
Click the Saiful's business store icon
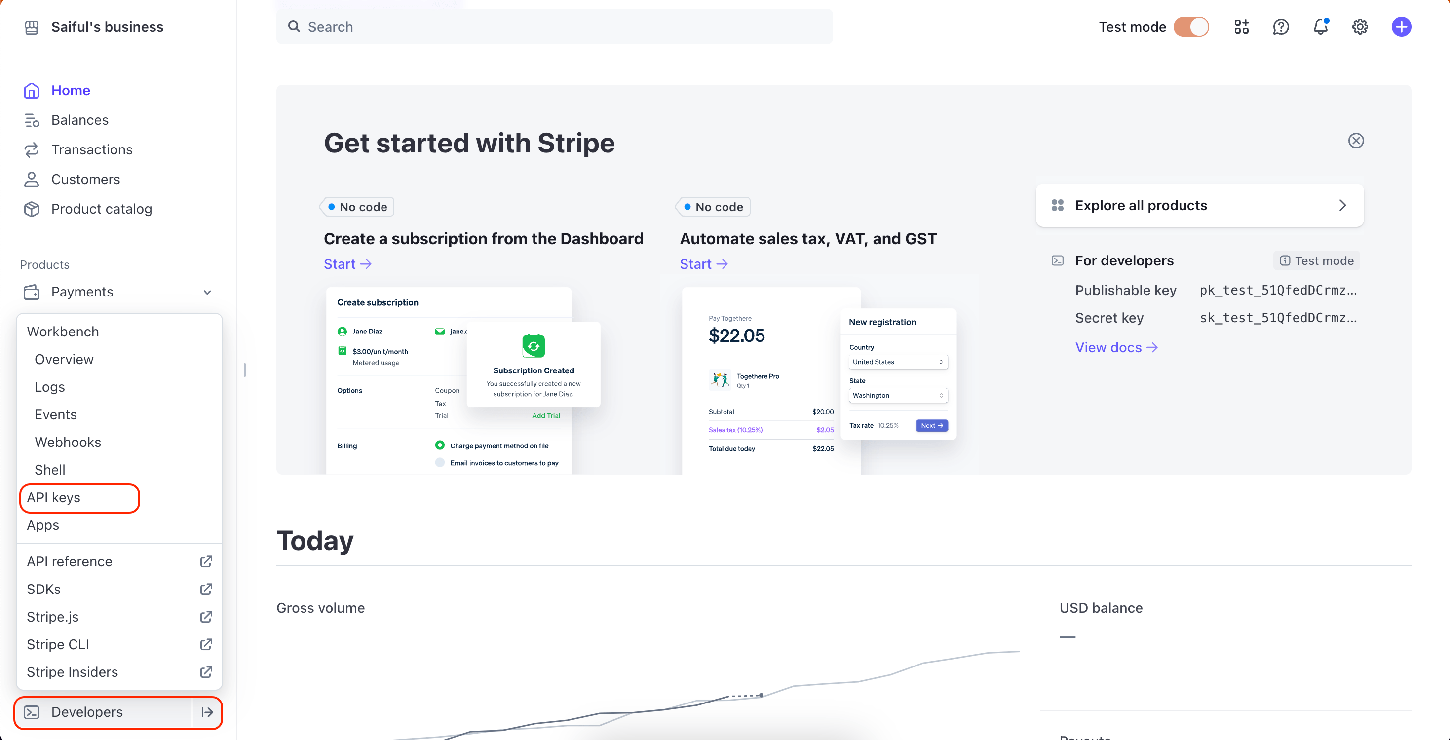[32, 27]
